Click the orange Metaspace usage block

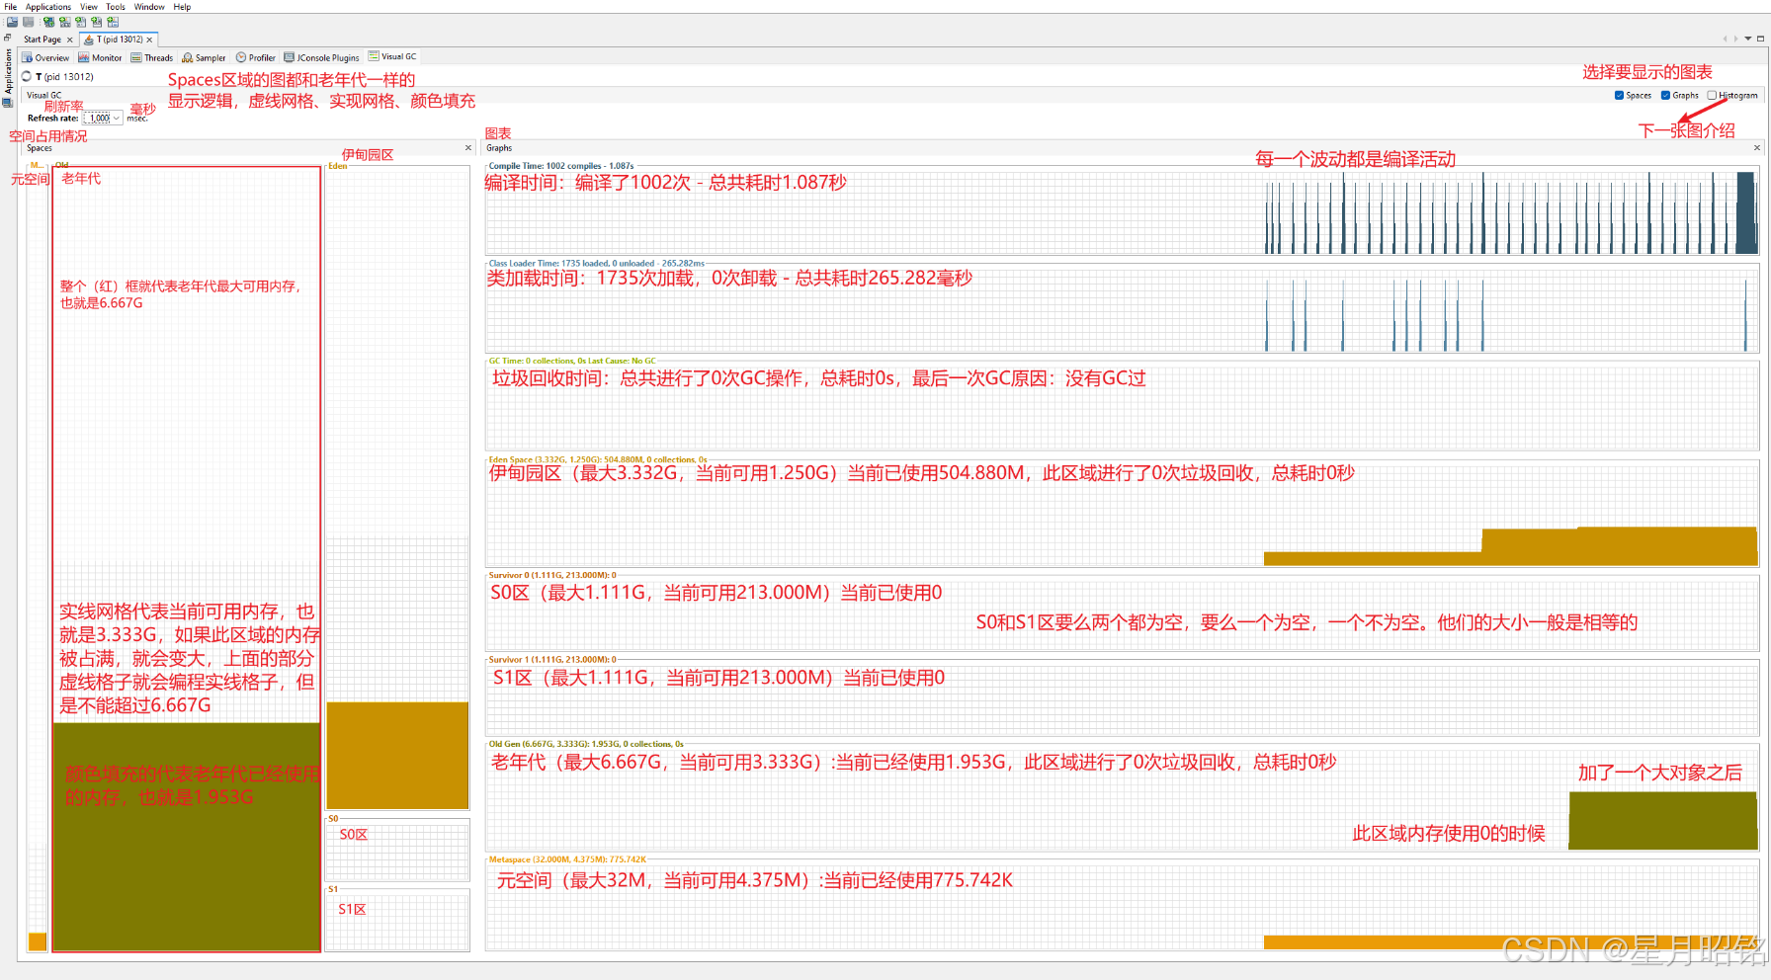tap(38, 941)
